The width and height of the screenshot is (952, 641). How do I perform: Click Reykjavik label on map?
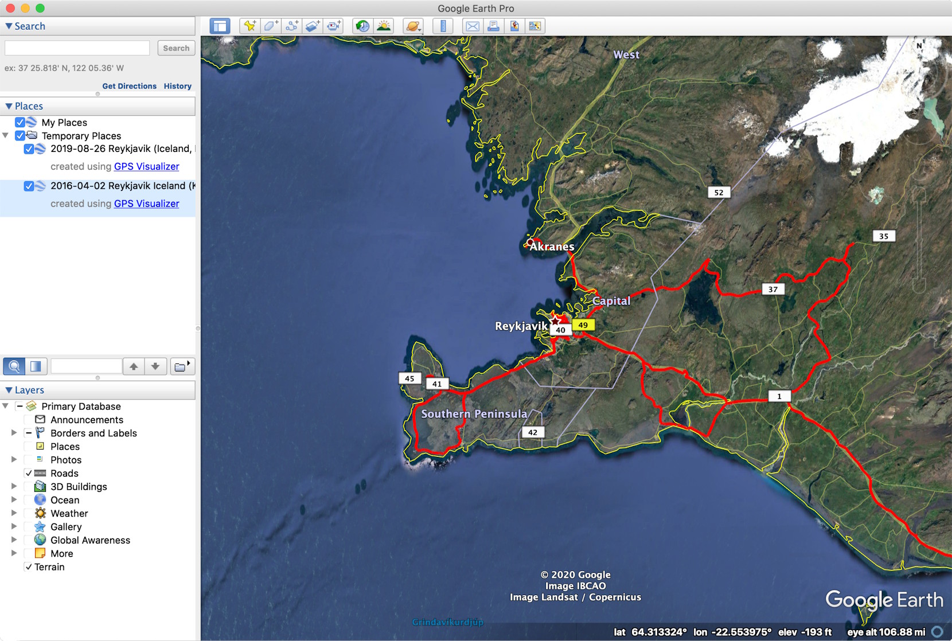[x=521, y=326]
